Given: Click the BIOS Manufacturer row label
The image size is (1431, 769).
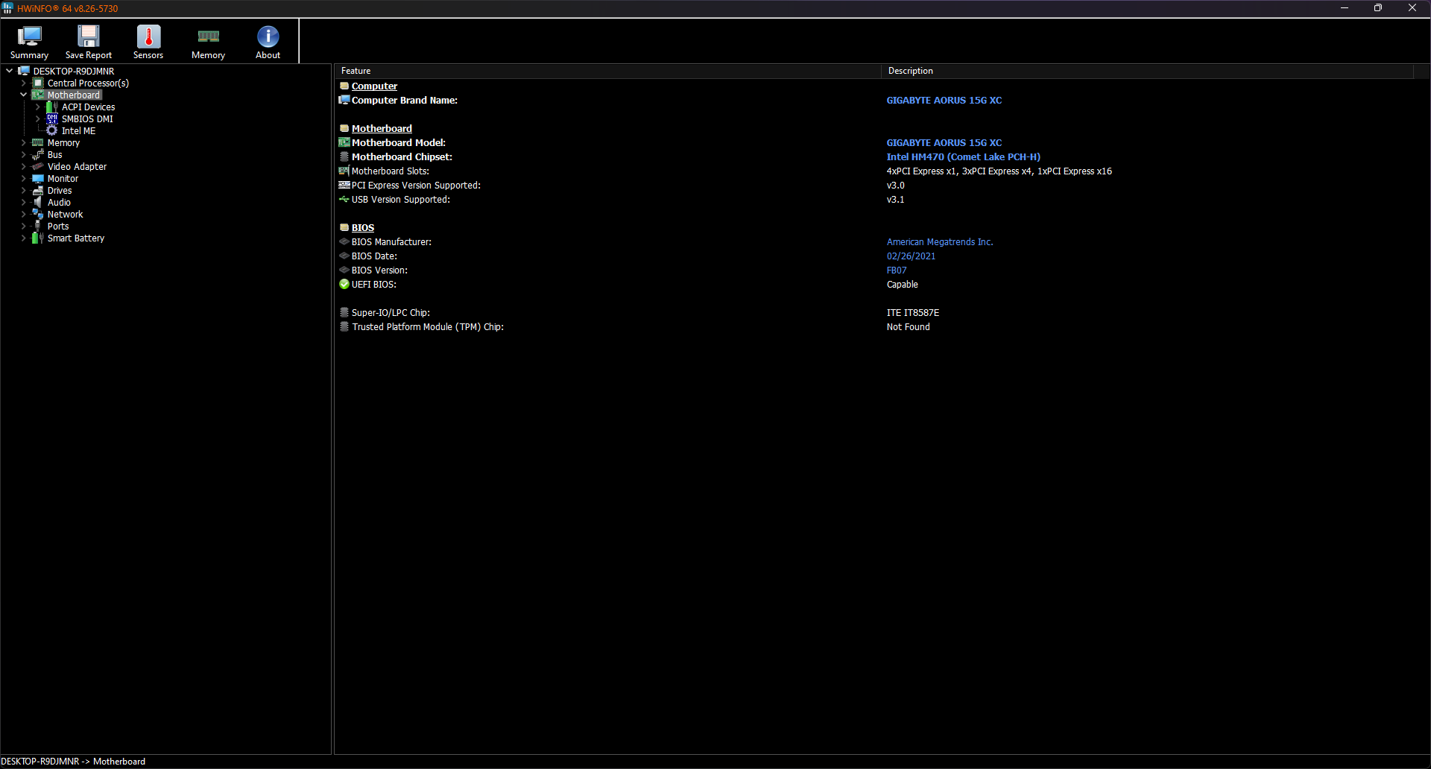Looking at the screenshot, I should click(x=391, y=242).
